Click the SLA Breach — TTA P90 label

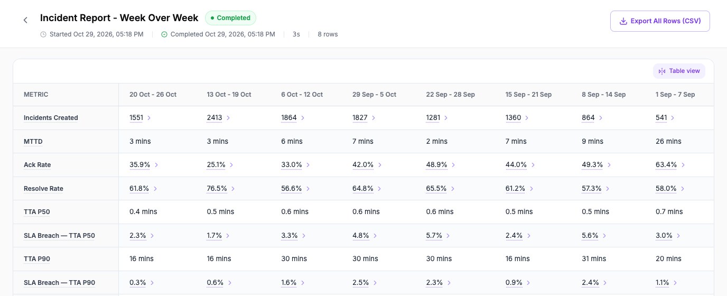[x=59, y=283]
